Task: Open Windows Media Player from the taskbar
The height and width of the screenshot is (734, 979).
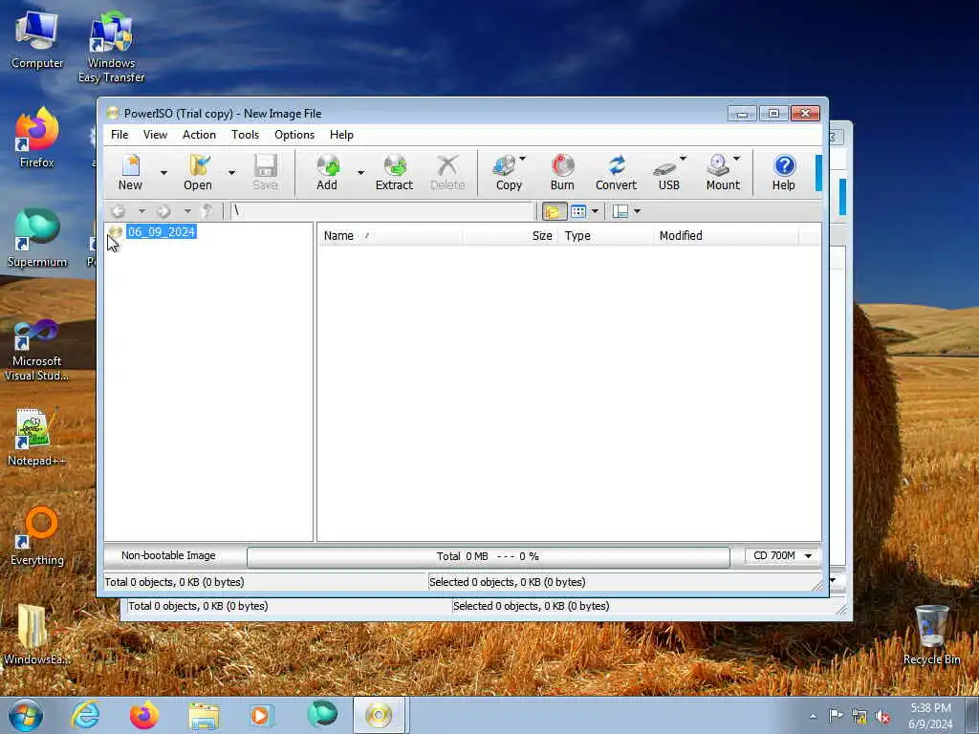Action: click(x=261, y=715)
